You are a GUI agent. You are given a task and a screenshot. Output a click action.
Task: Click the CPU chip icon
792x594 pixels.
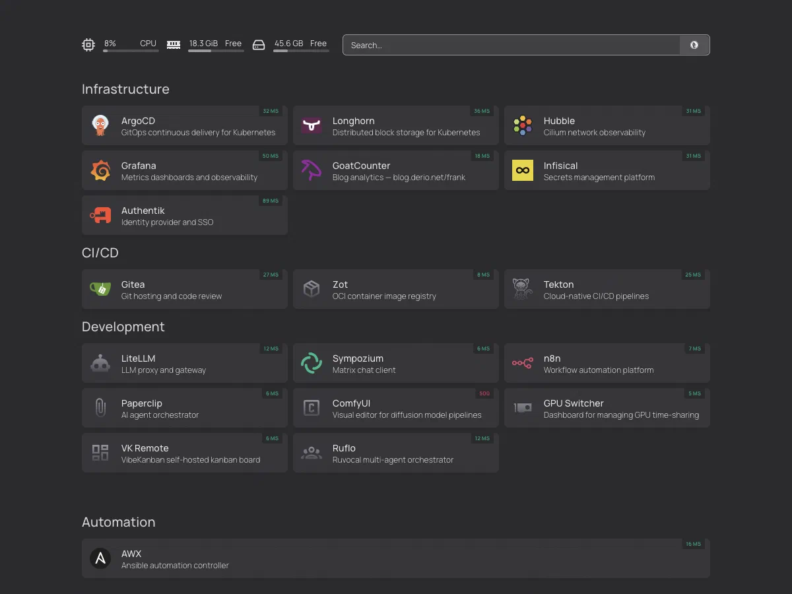point(88,45)
